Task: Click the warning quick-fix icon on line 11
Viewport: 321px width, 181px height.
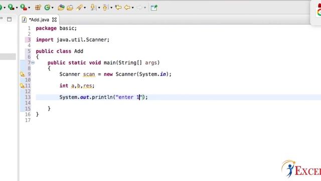Action: 22,86
